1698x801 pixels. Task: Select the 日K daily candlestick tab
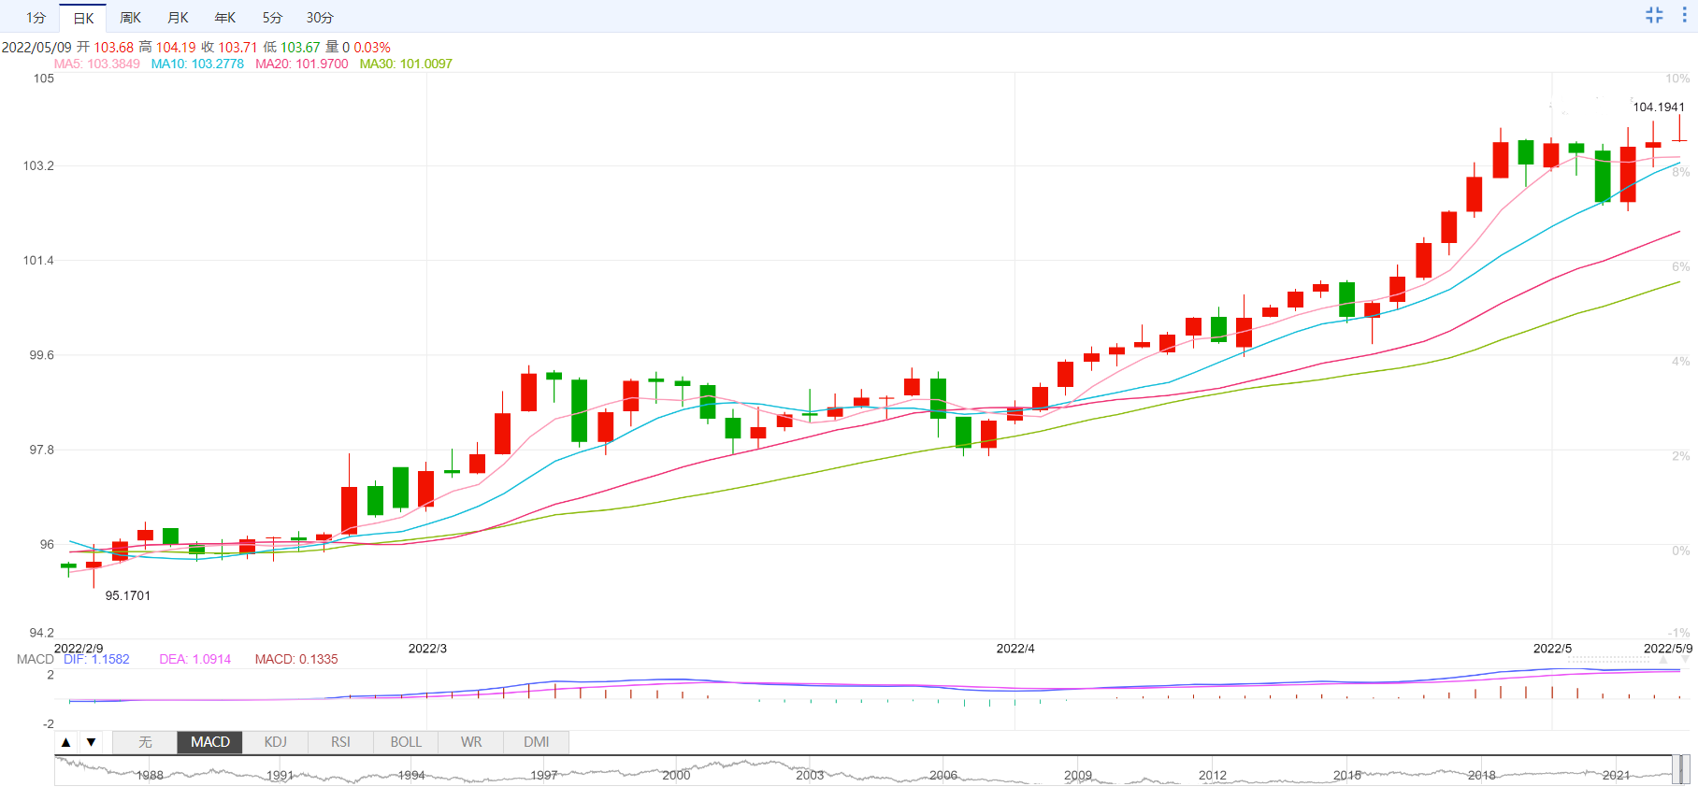83,18
